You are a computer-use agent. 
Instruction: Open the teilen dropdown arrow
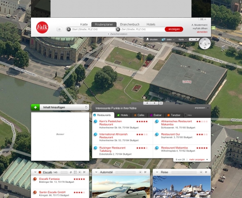[x=174, y=40]
